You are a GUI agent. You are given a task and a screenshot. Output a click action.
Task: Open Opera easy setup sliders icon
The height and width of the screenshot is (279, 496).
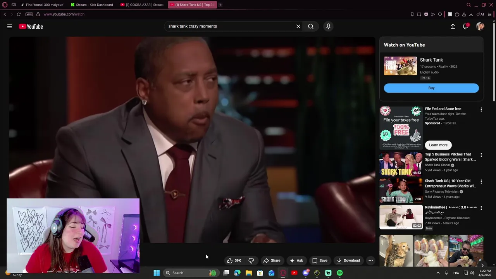(490, 14)
